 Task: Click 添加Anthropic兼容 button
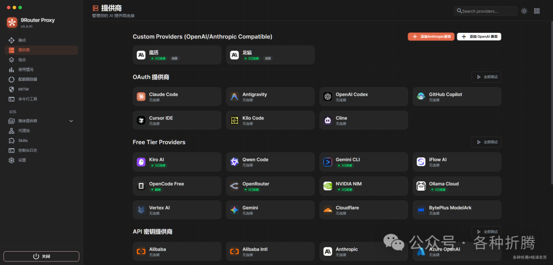click(x=431, y=37)
